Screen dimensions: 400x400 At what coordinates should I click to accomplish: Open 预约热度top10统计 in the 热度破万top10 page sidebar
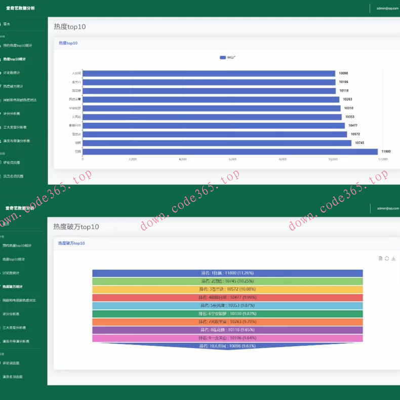(17, 246)
